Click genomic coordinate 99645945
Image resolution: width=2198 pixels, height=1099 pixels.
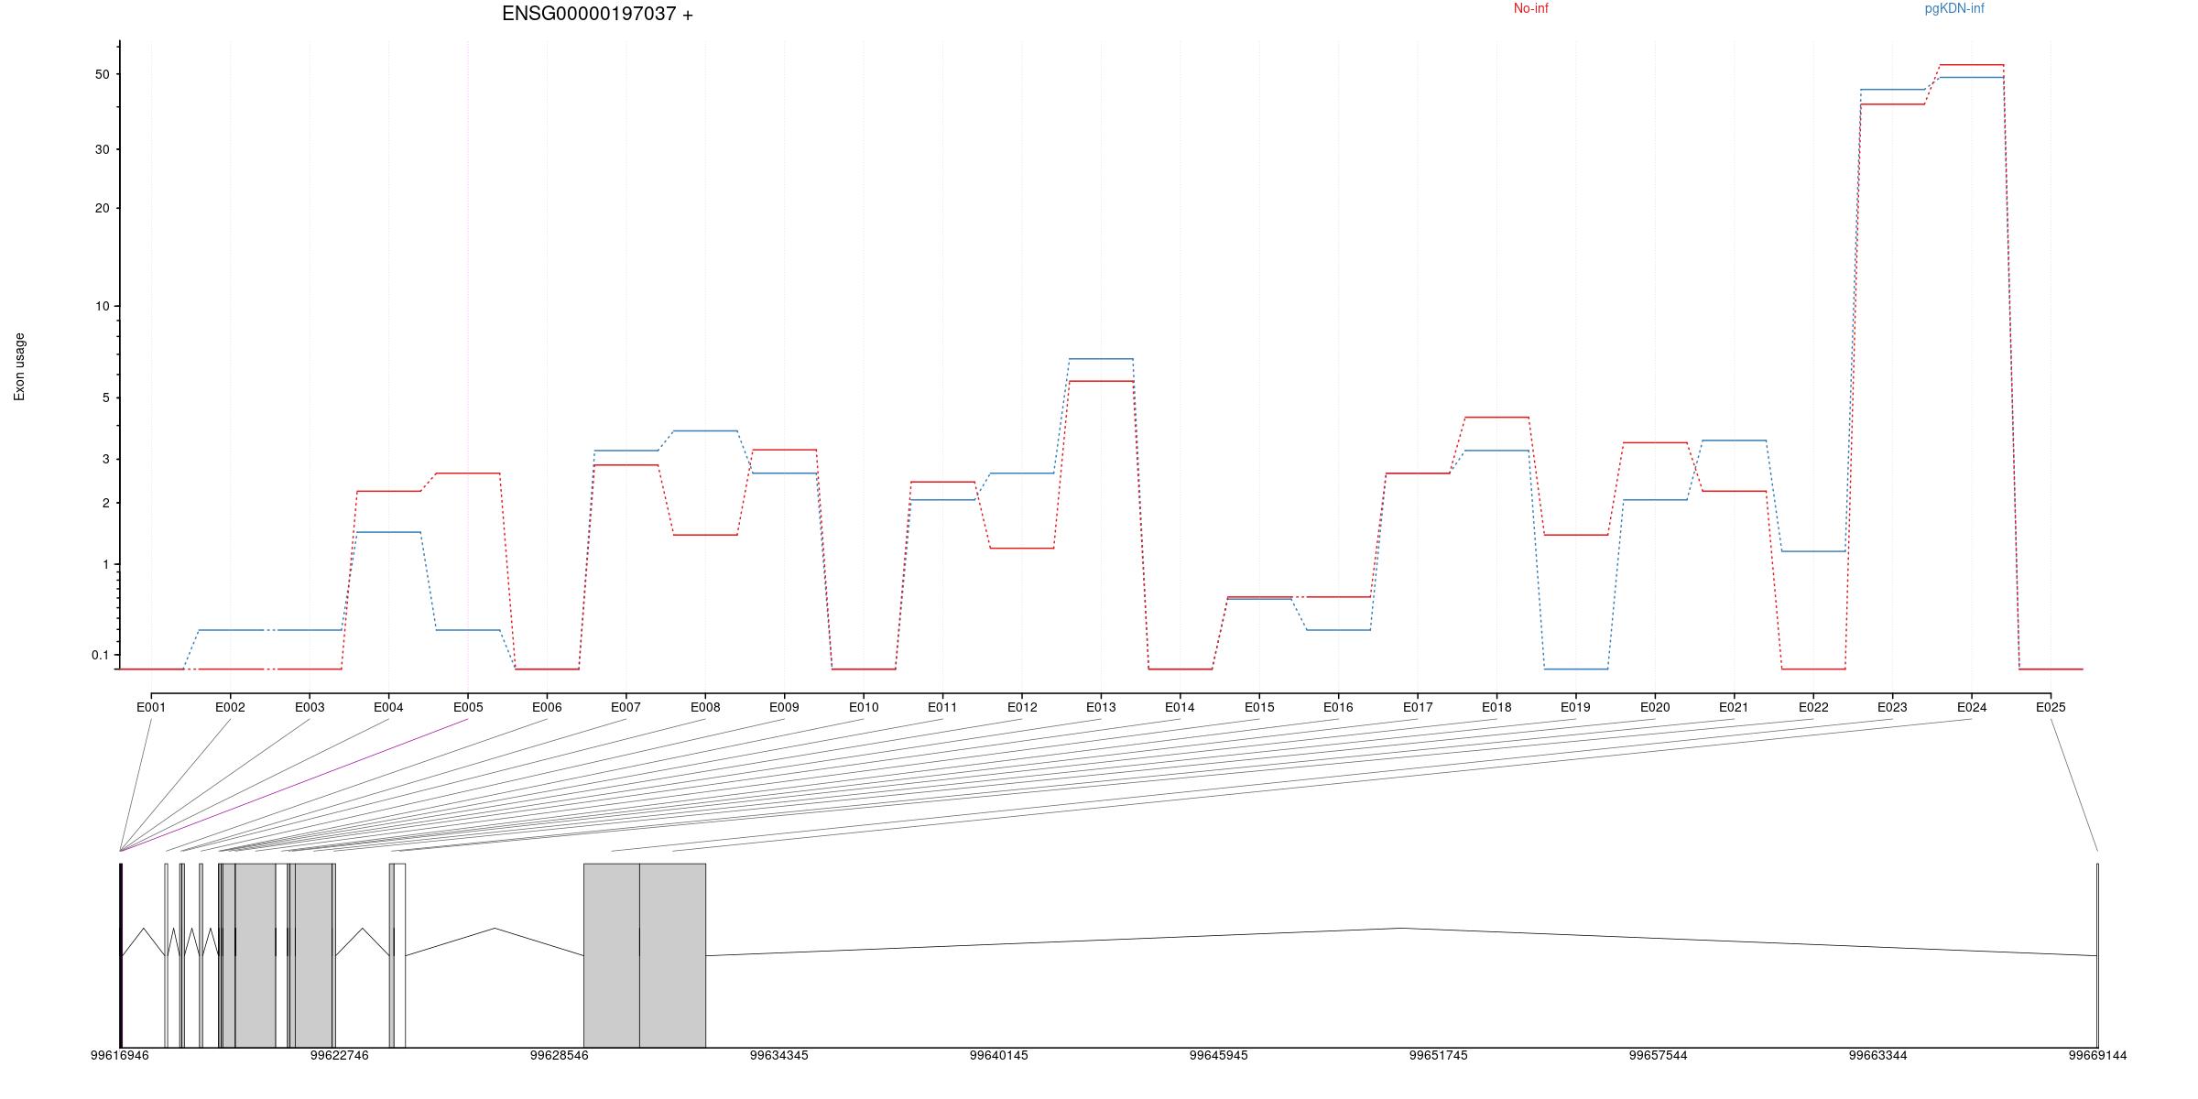click(x=1219, y=1055)
